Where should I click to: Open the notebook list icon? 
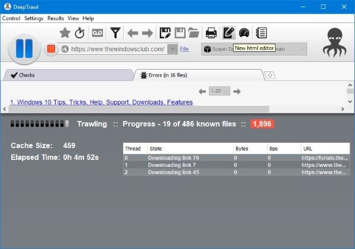pos(262,33)
